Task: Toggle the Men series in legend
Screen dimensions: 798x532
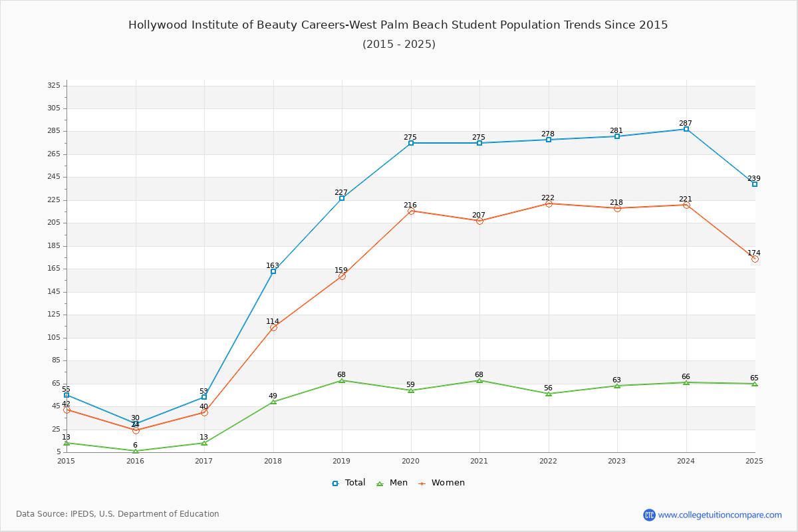Action: point(392,483)
